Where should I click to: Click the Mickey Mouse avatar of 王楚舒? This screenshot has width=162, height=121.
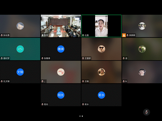(x=101, y=49)
